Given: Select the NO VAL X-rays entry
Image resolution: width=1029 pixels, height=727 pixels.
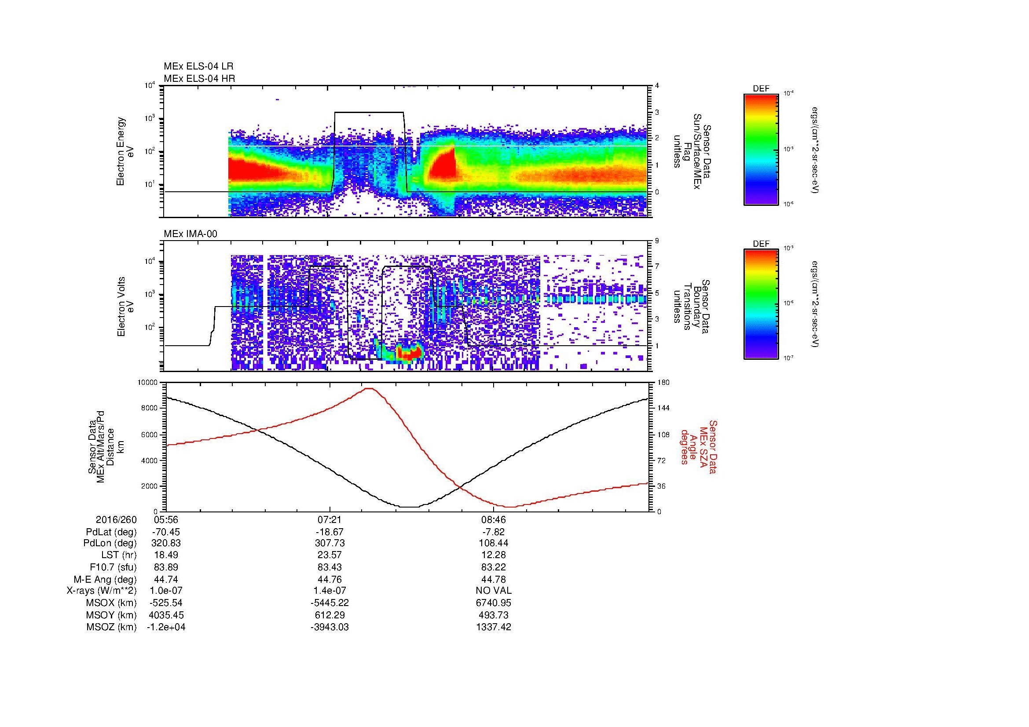Looking at the screenshot, I should click(x=494, y=591).
